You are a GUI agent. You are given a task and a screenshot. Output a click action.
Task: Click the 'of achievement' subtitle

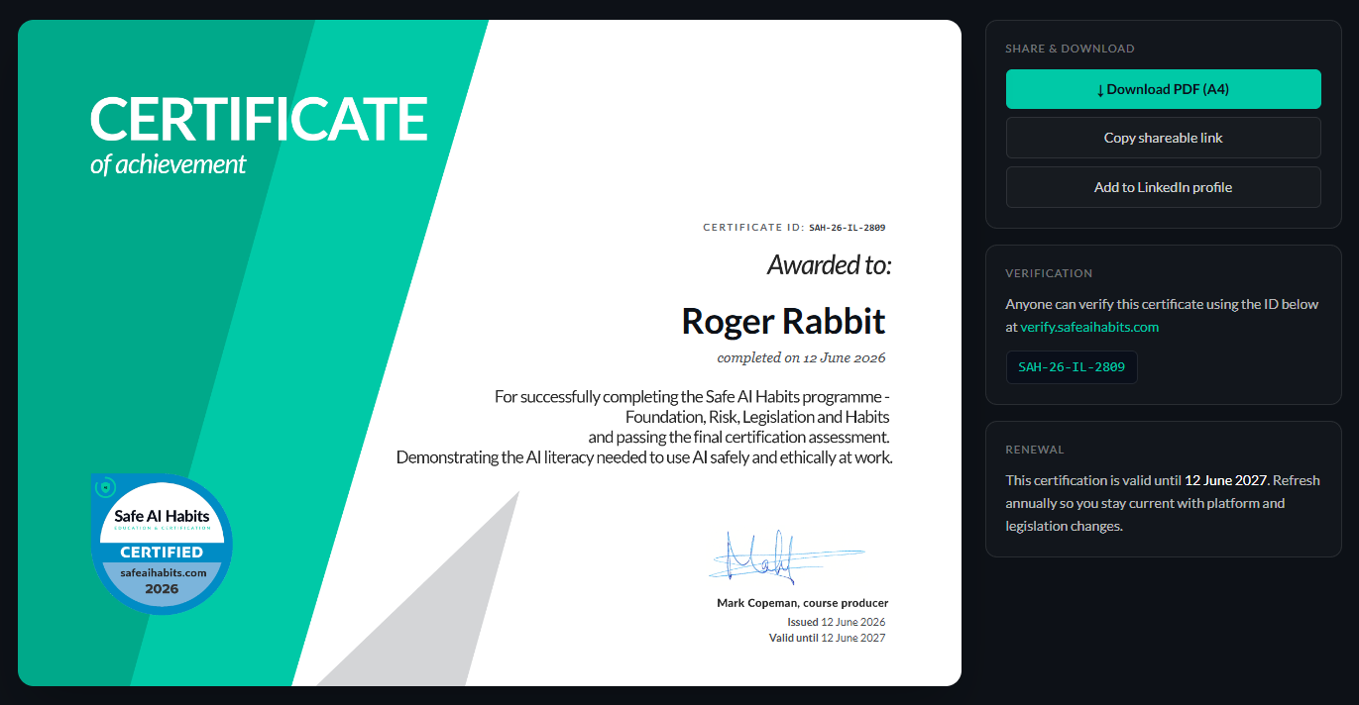168,164
